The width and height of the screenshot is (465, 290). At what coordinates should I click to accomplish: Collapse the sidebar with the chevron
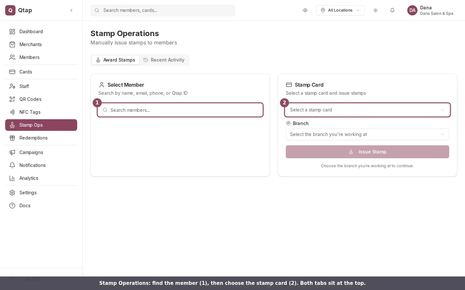[x=71, y=10]
